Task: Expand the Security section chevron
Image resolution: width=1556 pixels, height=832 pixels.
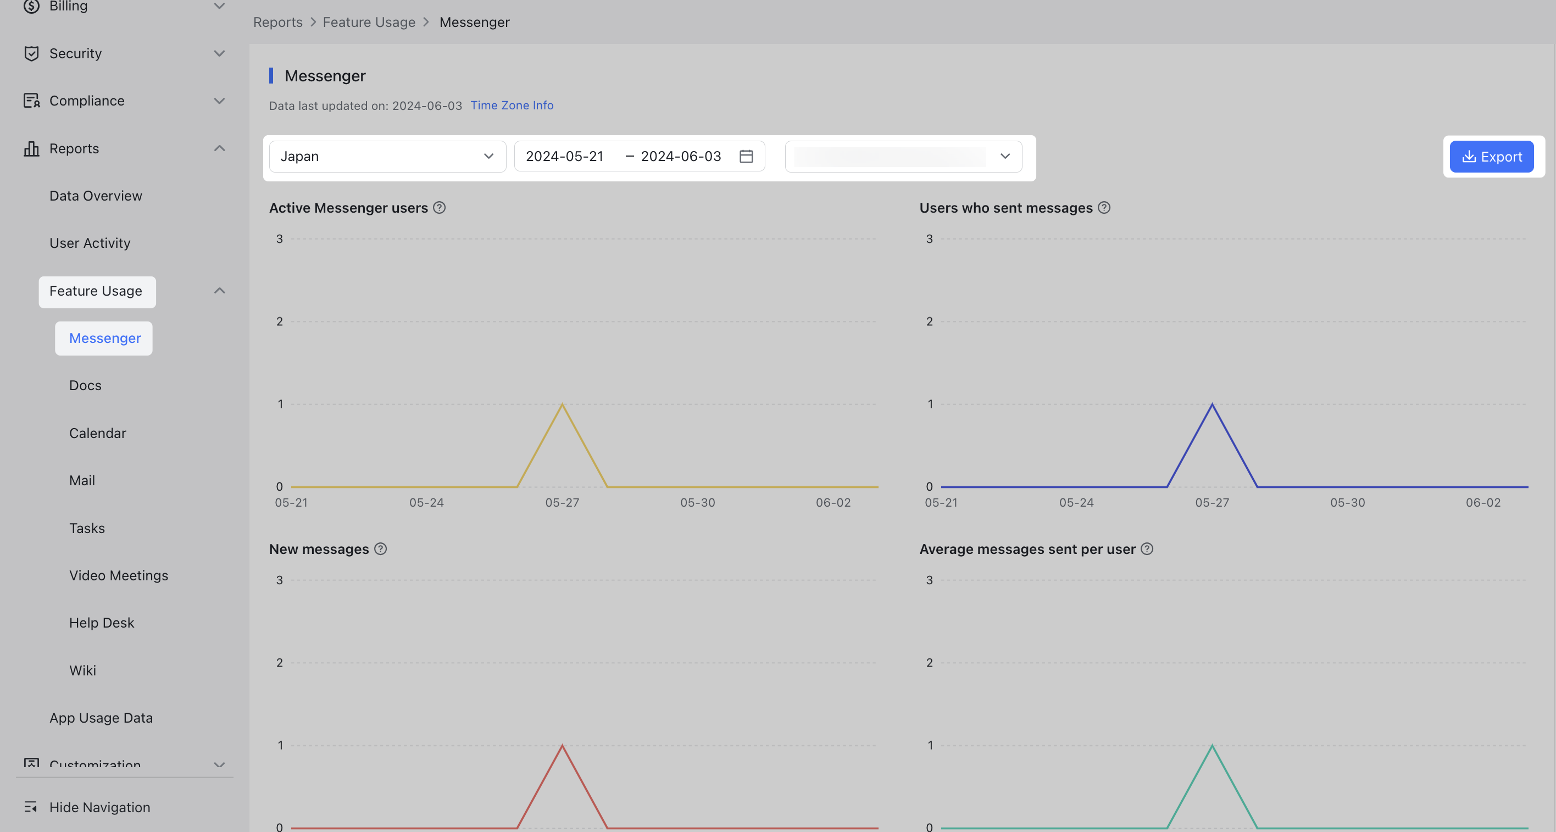Action: pyautogui.click(x=219, y=53)
